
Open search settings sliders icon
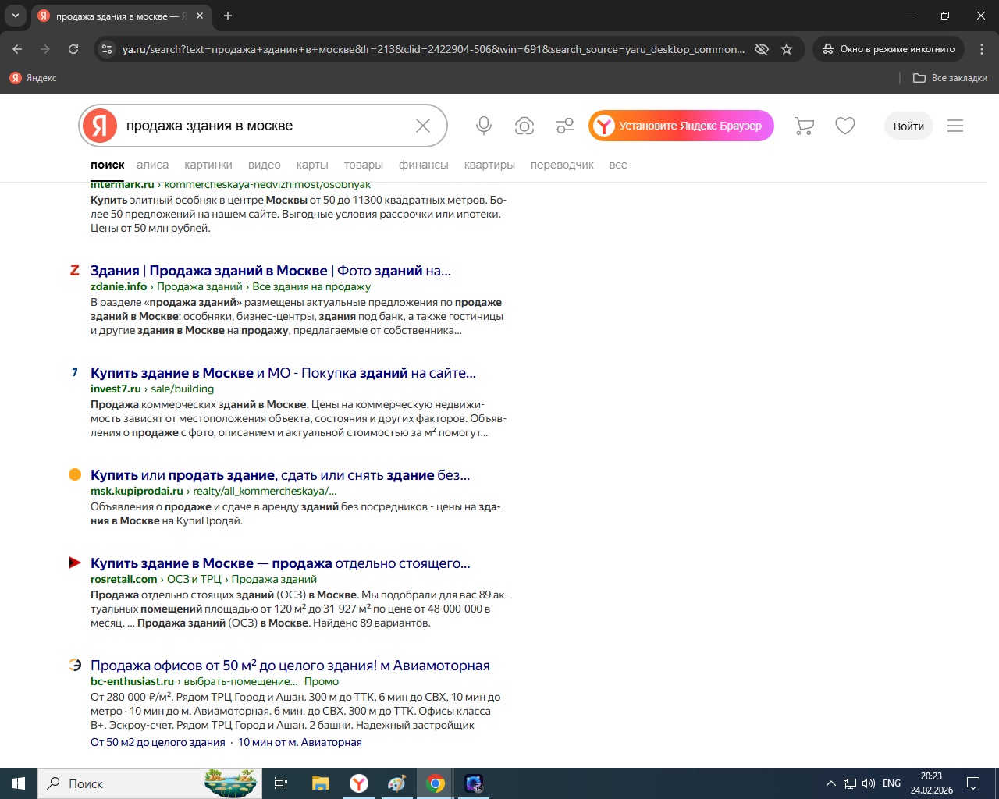(x=565, y=126)
